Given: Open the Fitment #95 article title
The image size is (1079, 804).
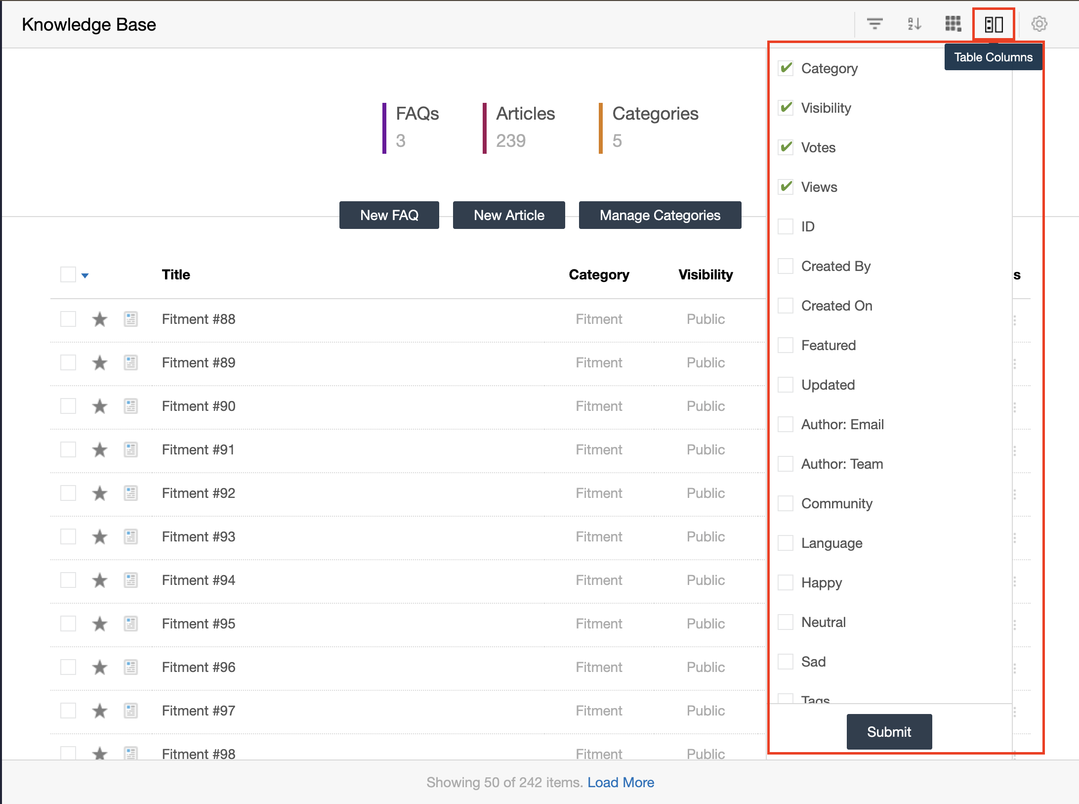Looking at the screenshot, I should tap(199, 624).
